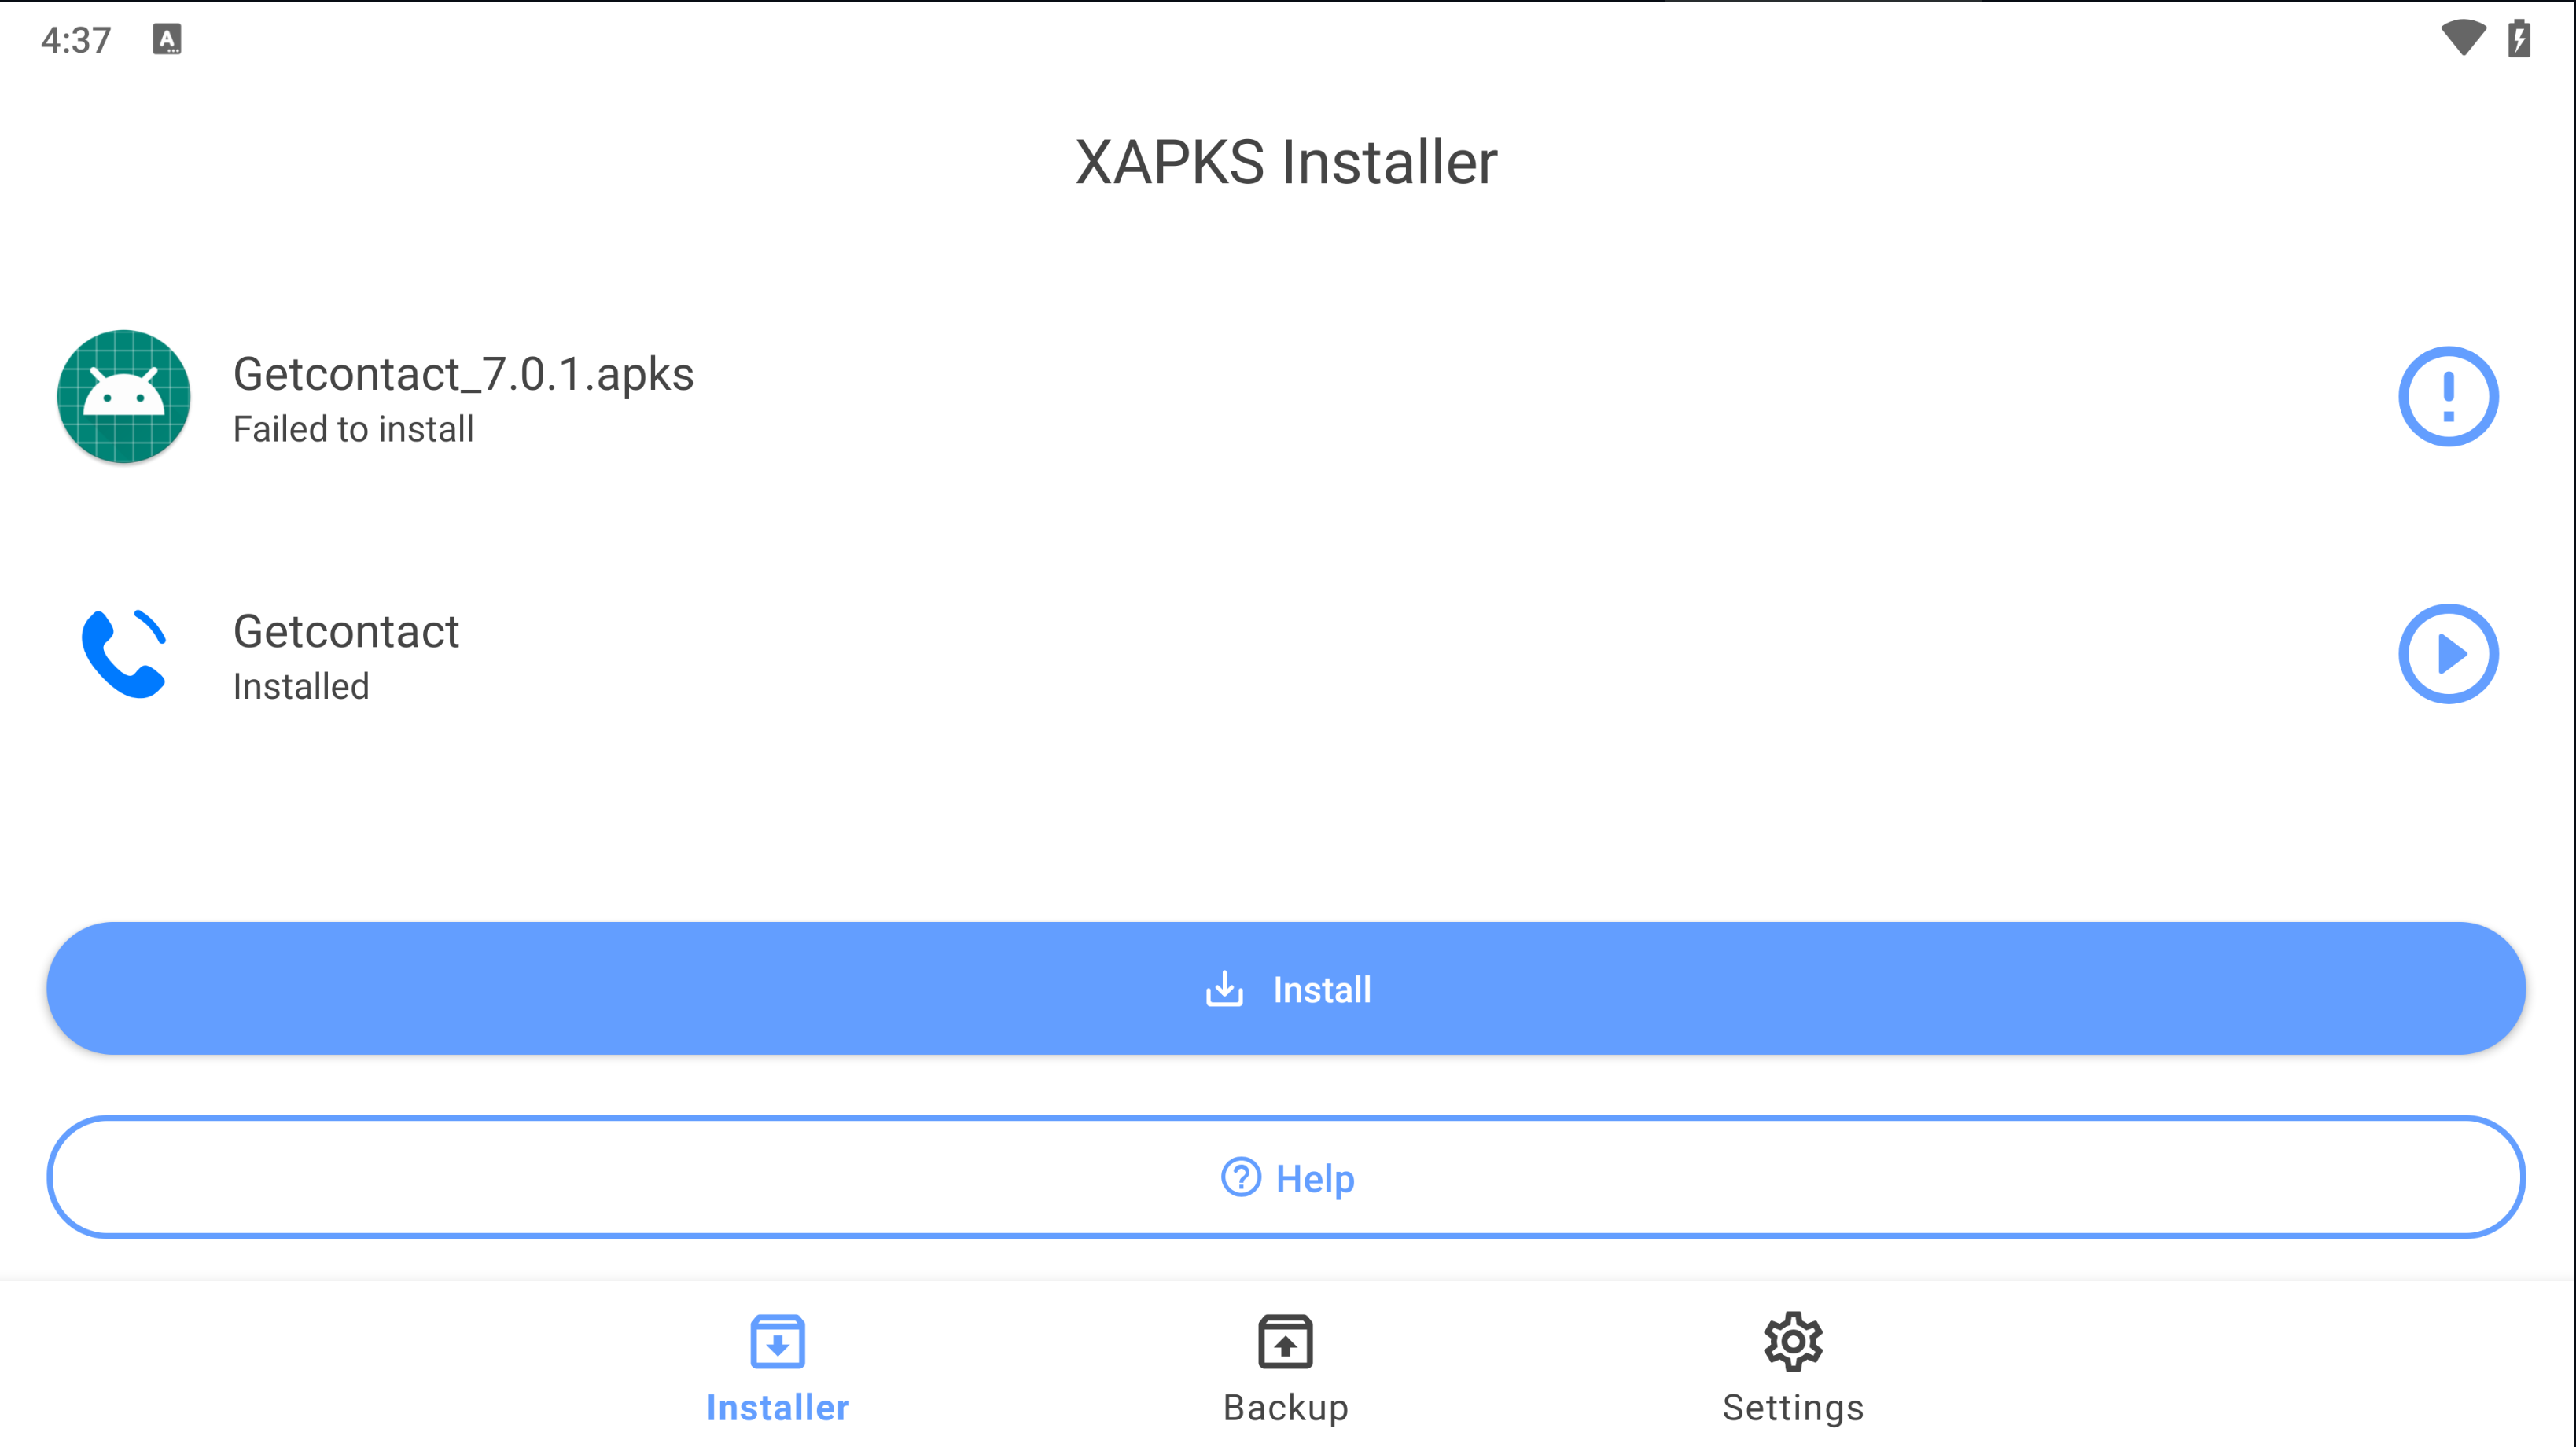The width and height of the screenshot is (2576, 1447).
Task: Tap the "Installed" status text
Action: 301,686
